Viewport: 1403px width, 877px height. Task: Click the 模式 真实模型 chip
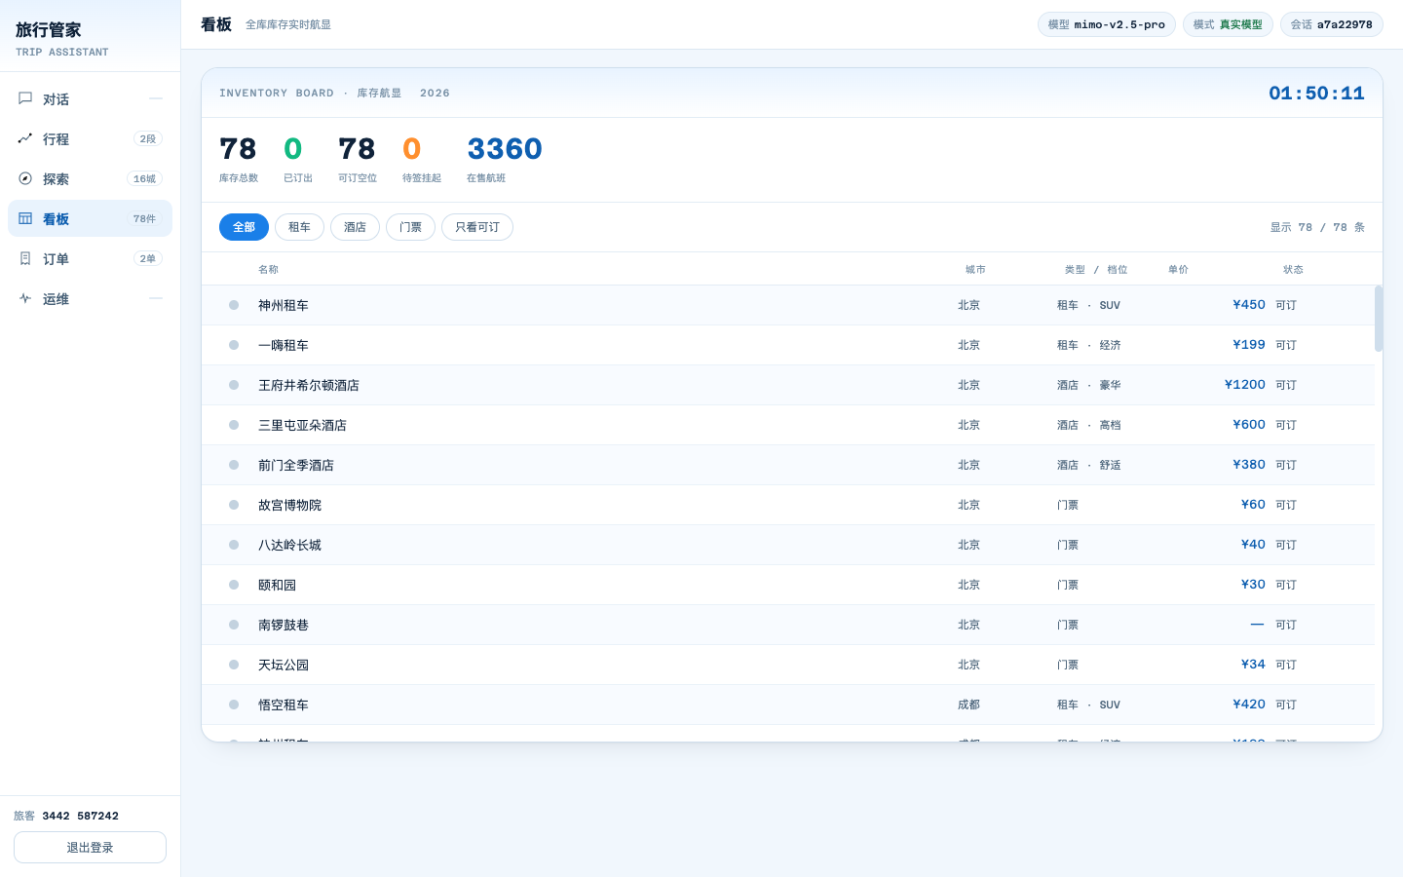click(1228, 24)
